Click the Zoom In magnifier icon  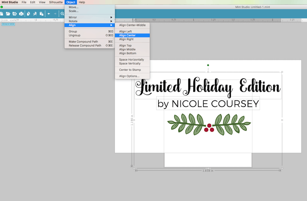[62, 14]
